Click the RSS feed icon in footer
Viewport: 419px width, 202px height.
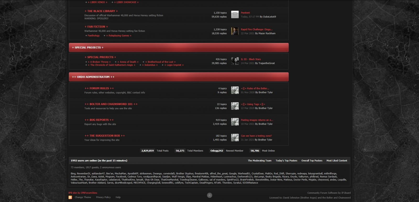pos(70,197)
